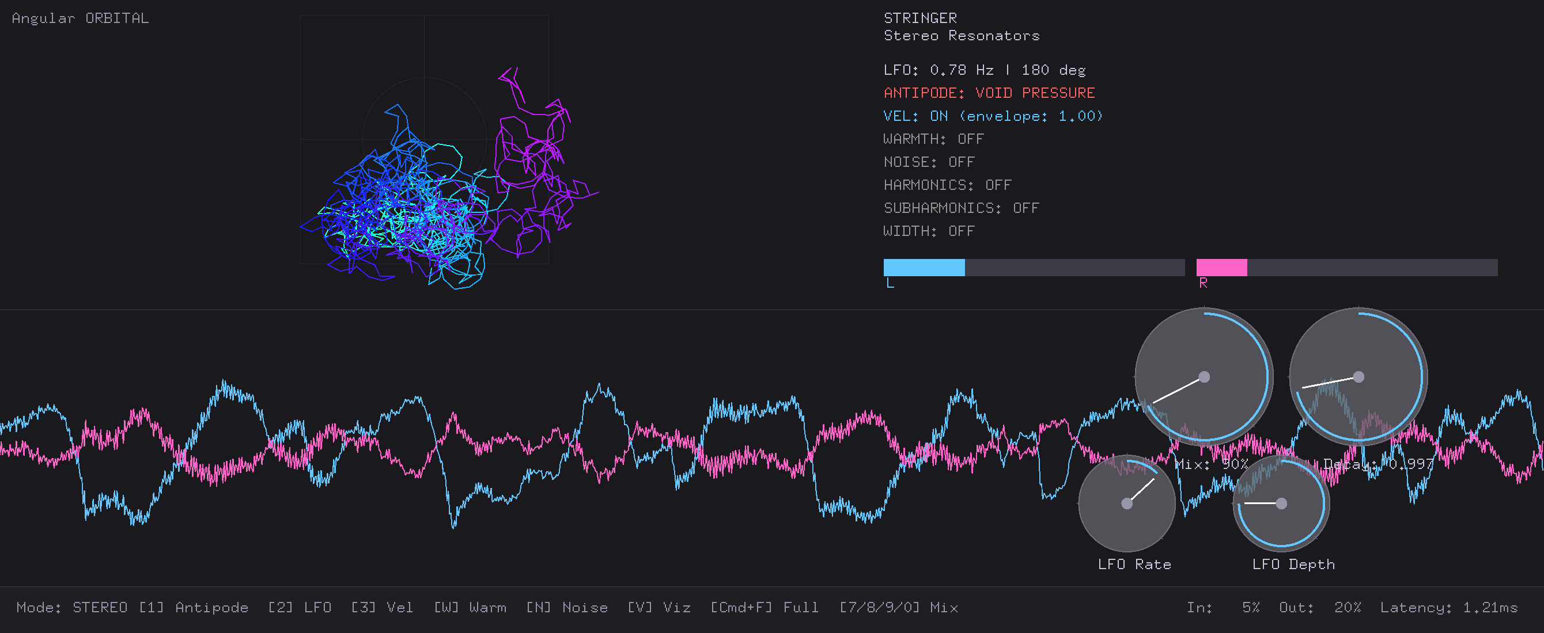Toggle the WIDTH: OFF line
1544x633 pixels.
coord(929,231)
